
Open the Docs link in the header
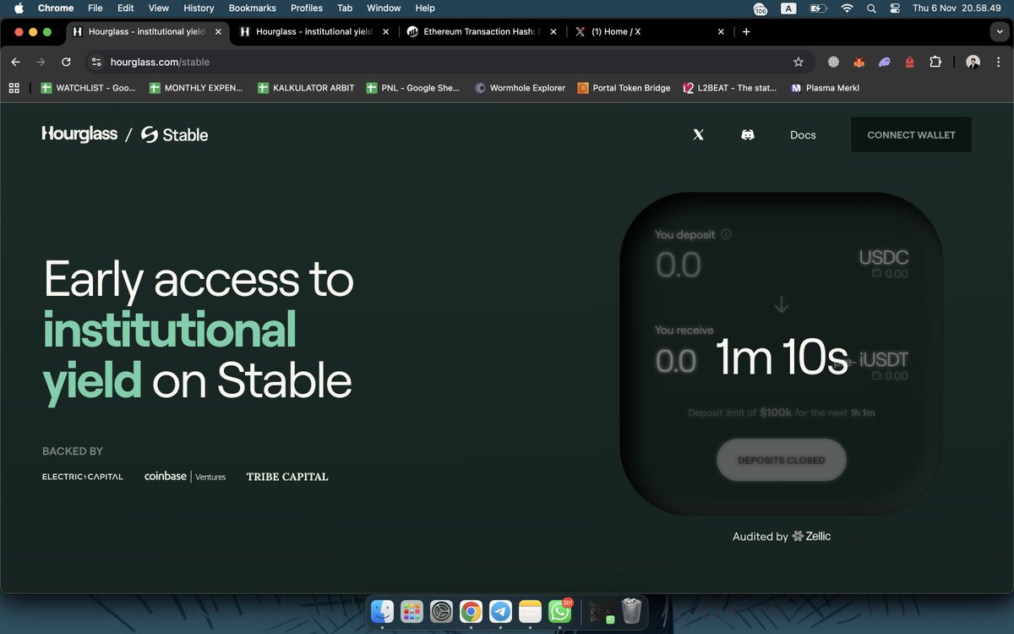(802, 134)
